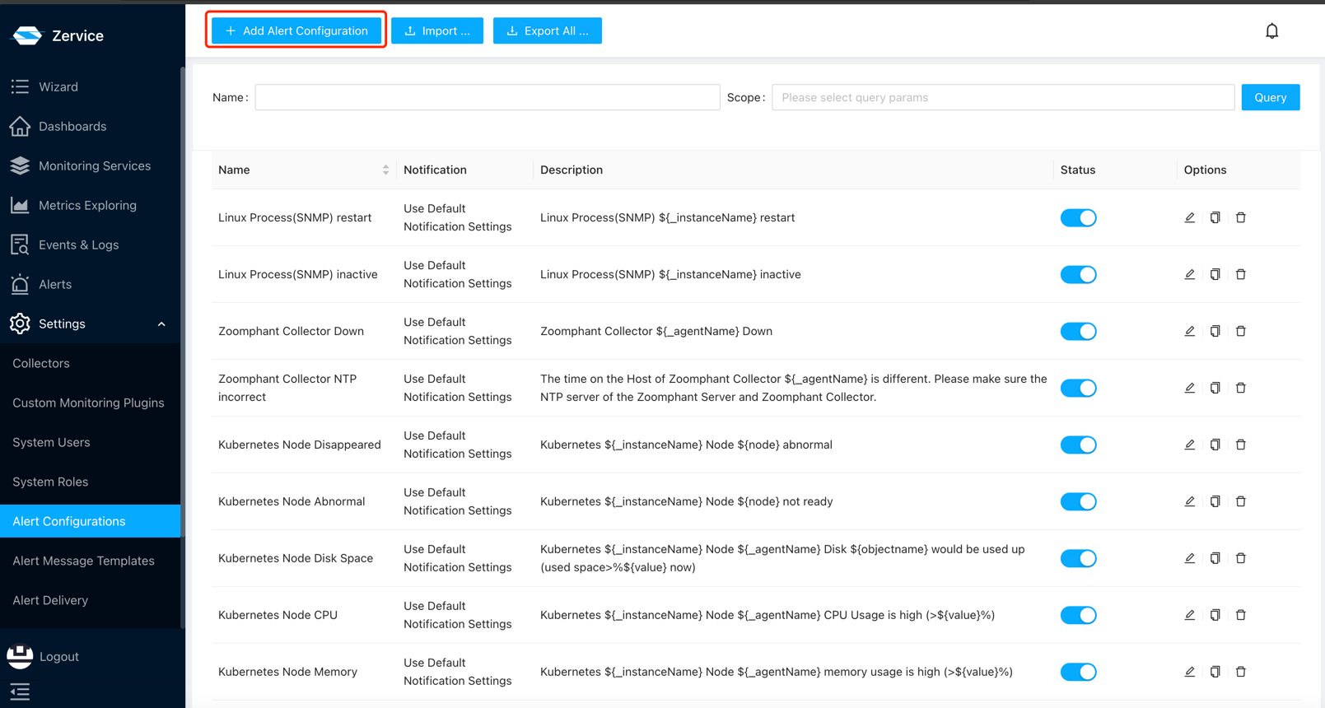Open the Scope query params dropdown
Image resolution: width=1325 pixels, height=708 pixels.
pyautogui.click(x=1002, y=97)
